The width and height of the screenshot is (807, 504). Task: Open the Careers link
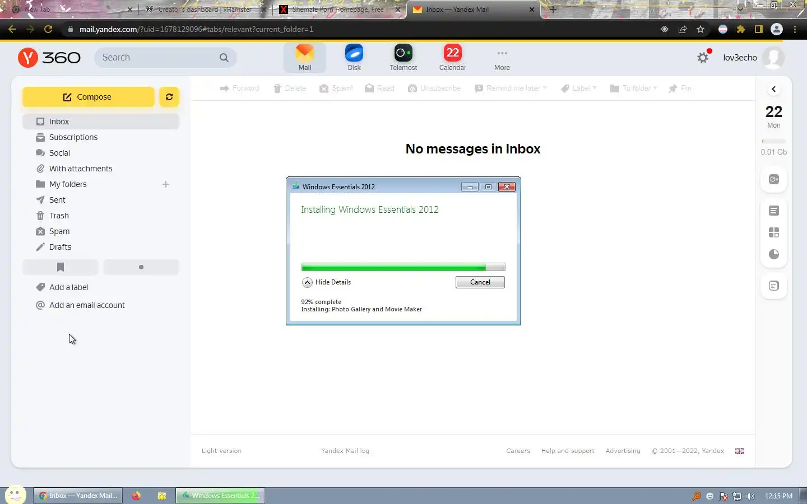[518, 451]
